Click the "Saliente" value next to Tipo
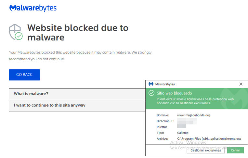This screenshot has width=248, height=158. [183, 133]
